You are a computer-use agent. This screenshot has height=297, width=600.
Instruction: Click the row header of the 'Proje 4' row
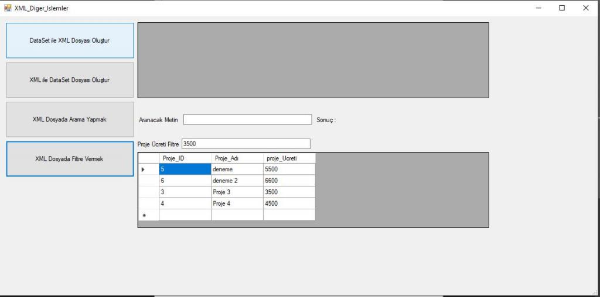coord(148,203)
